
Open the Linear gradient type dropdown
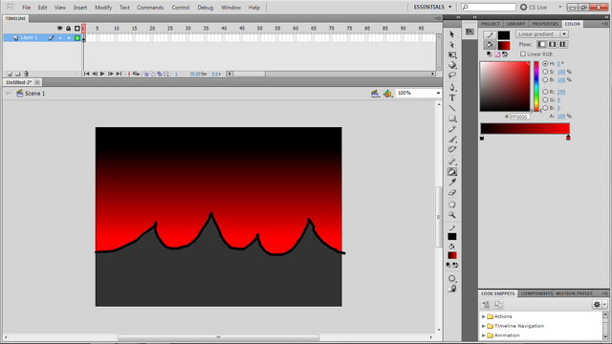pos(542,34)
